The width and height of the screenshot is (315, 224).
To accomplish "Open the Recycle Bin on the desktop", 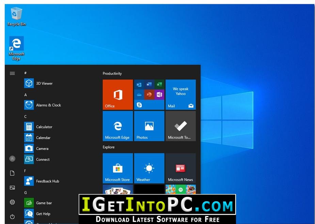I will tap(16, 17).
